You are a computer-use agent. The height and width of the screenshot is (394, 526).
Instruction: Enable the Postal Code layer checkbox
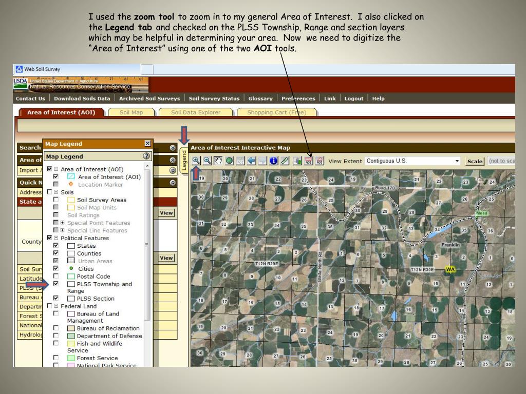[x=56, y=276]
